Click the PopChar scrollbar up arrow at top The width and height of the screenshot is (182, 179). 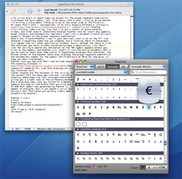point(165,78)
